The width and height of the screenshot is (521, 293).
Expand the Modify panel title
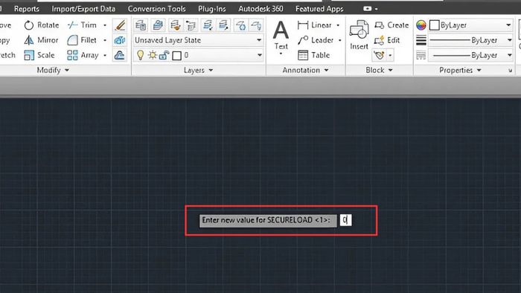(53, 70)
